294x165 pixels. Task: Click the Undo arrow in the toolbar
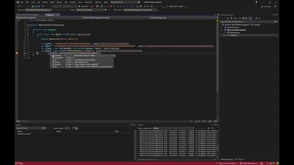43,6
